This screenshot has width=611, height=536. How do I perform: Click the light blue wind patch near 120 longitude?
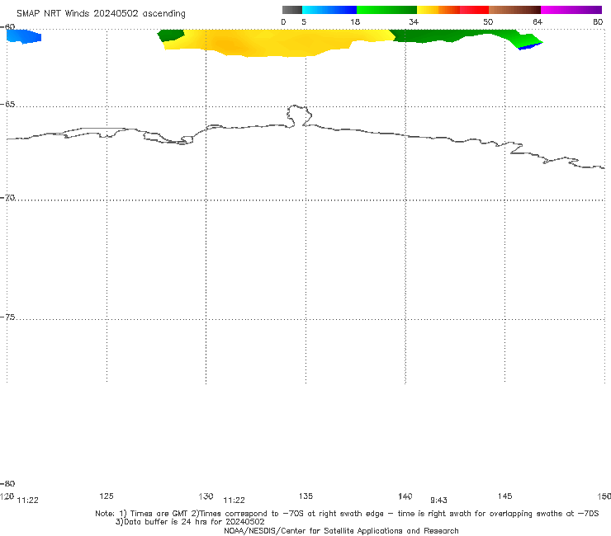click(x=23, y=36)
